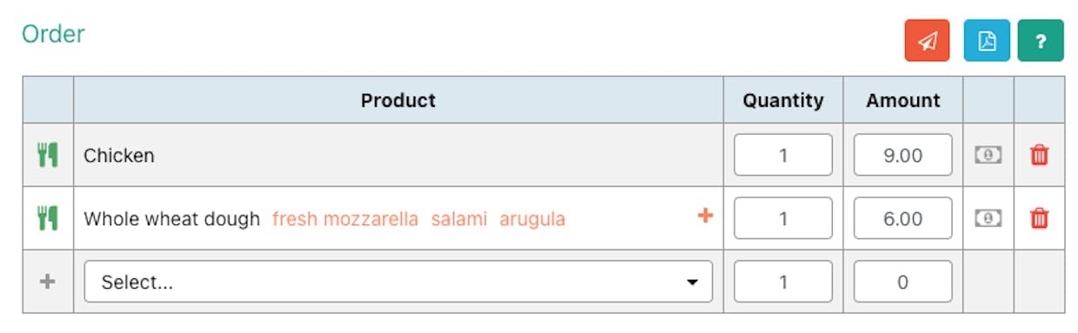The width and height of the screenshot is (1078, 333).
Task: Add extra topping with the orange plus icon
Action: coord(705,216)
